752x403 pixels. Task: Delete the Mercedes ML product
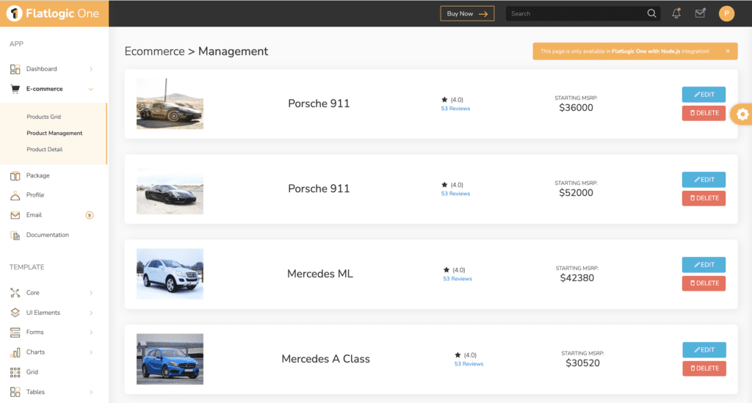(x=704, y=283)
